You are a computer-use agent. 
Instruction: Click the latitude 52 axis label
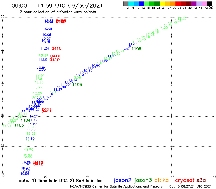pos(2,145)
